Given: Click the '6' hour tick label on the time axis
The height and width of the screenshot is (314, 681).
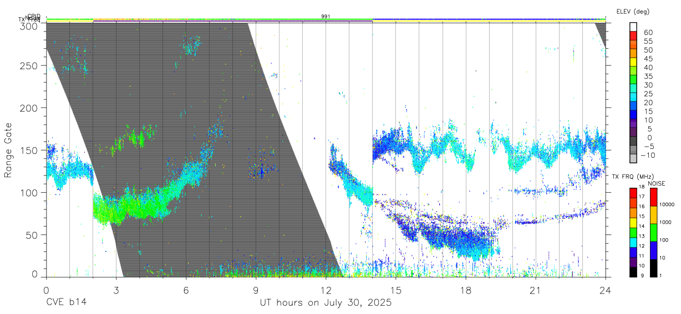Looking at the screenshot, I should point(186,290).
